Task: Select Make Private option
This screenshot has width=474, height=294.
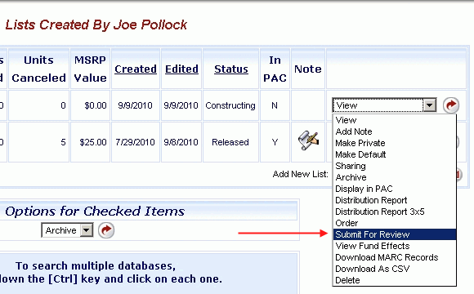Action: coord(395,143)
